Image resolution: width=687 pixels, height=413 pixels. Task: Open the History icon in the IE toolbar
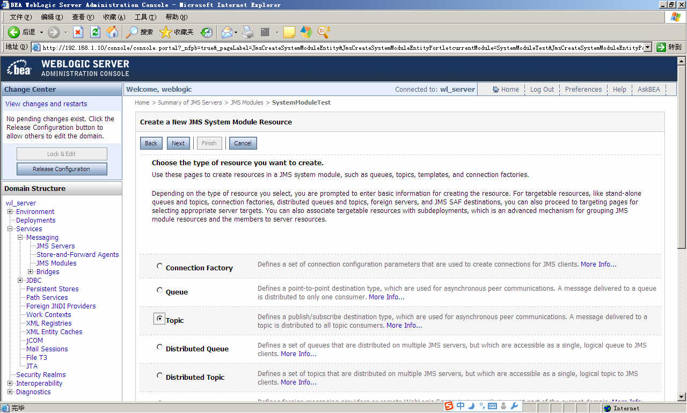(x=206, y=32)
